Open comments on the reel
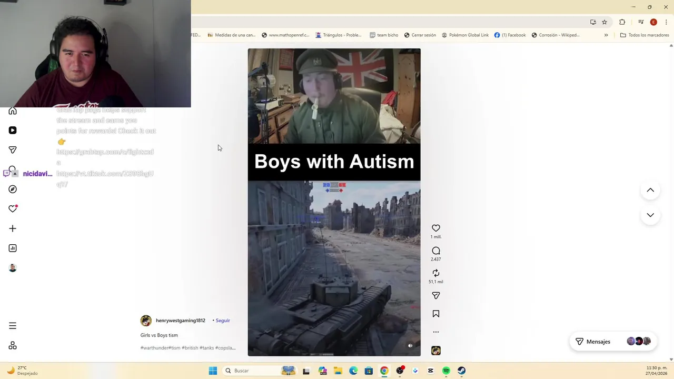 coord(436,251)
